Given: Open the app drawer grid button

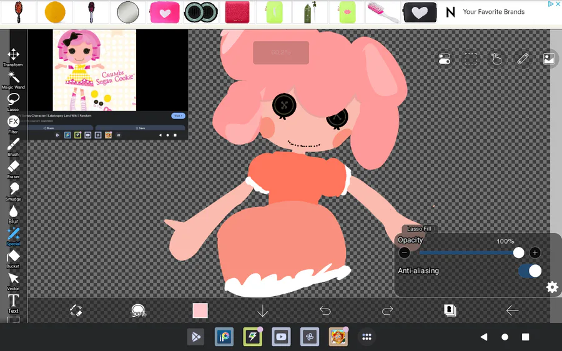Looking at the screenshot, I should [x=367, y=337].
